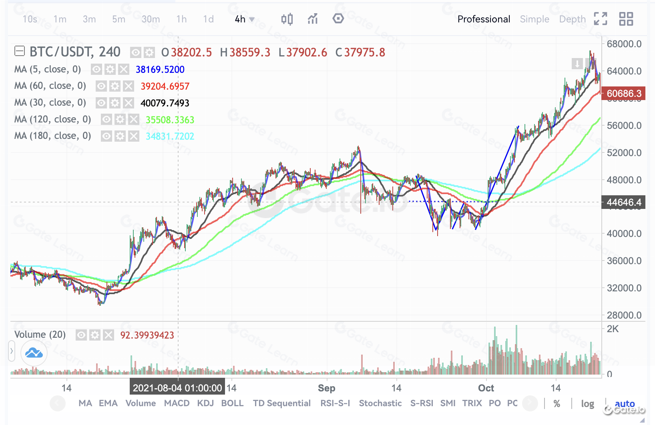
Task: Open chart settings hexagon icon
Action: (338, 19)
